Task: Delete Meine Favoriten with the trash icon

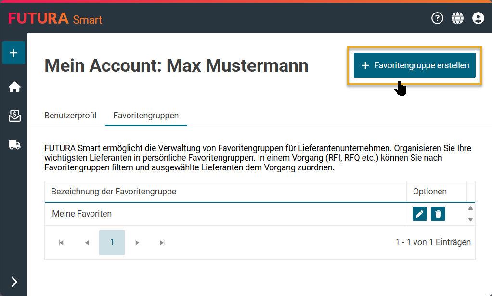Action: coord(438,214)
